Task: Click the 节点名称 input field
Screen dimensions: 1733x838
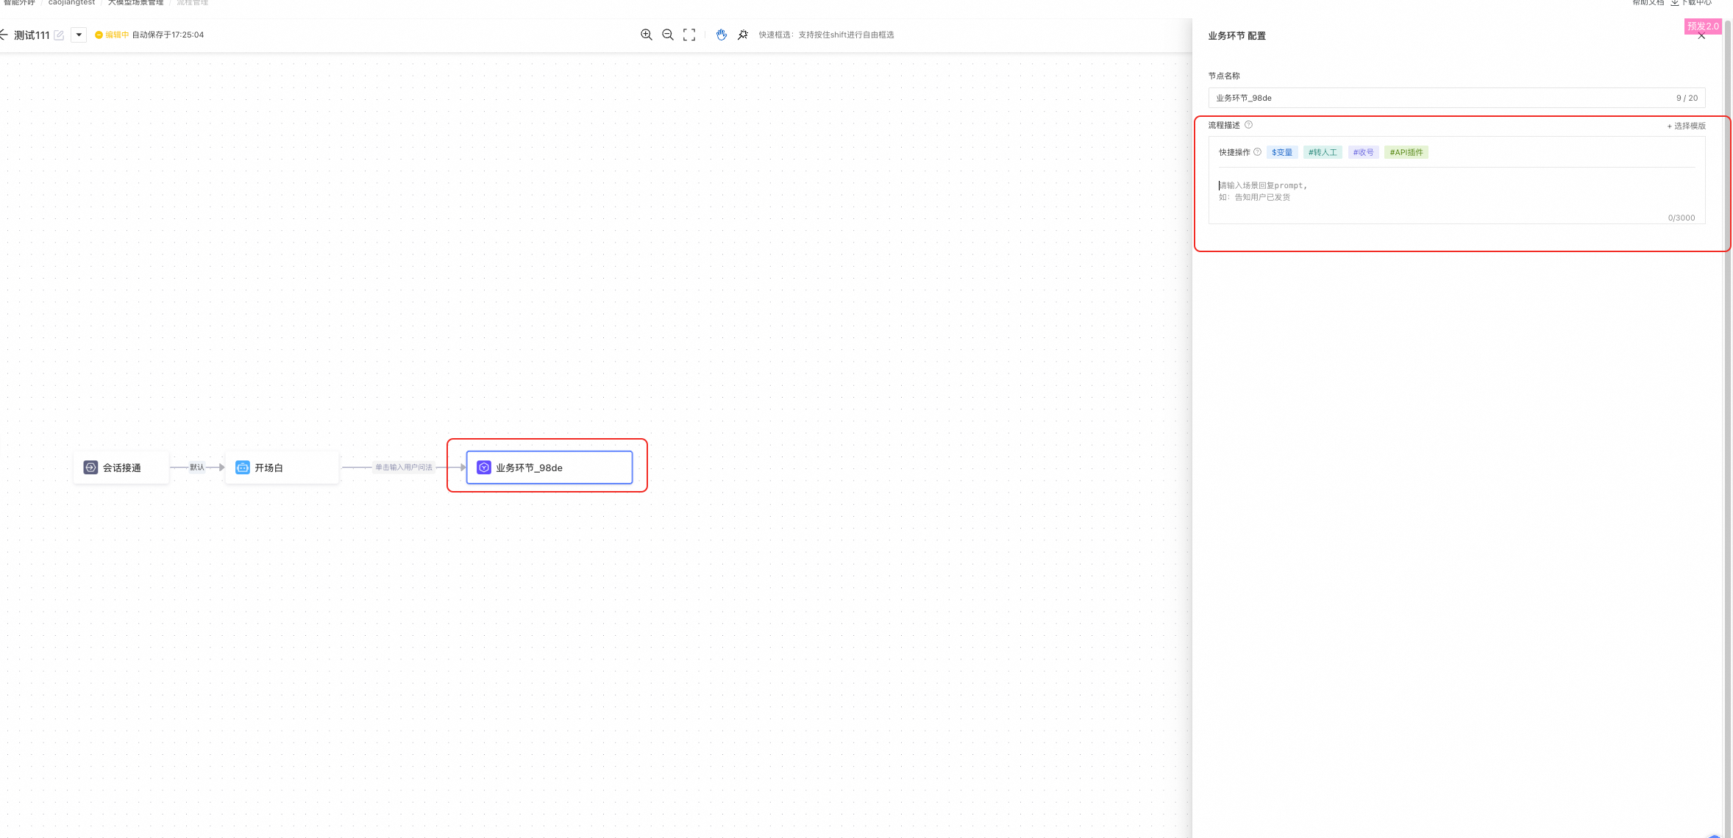Action: point(1442,98)
